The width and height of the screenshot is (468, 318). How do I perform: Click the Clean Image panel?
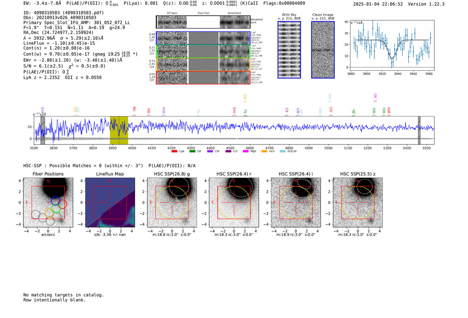coord(323,50)
